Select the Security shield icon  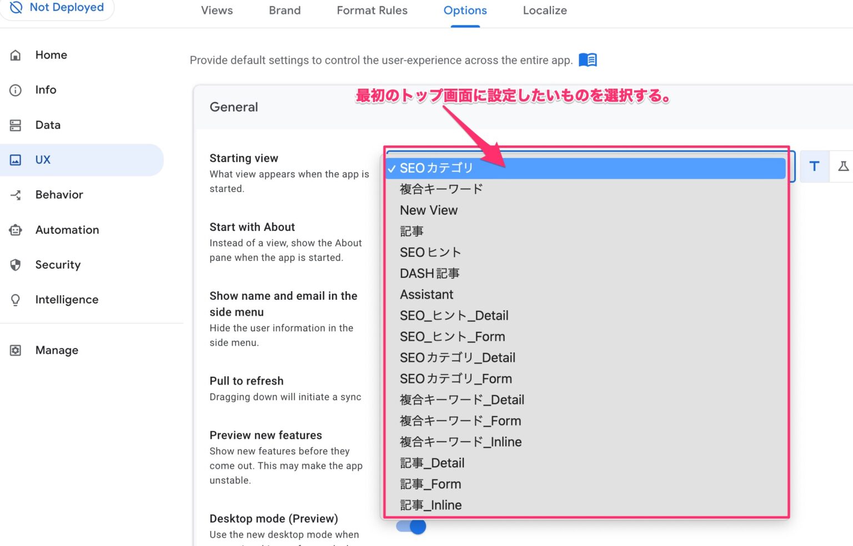[15, 265]
